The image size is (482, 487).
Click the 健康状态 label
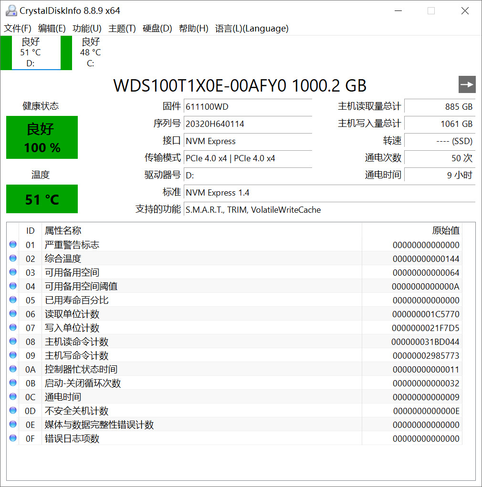(41, 106)
